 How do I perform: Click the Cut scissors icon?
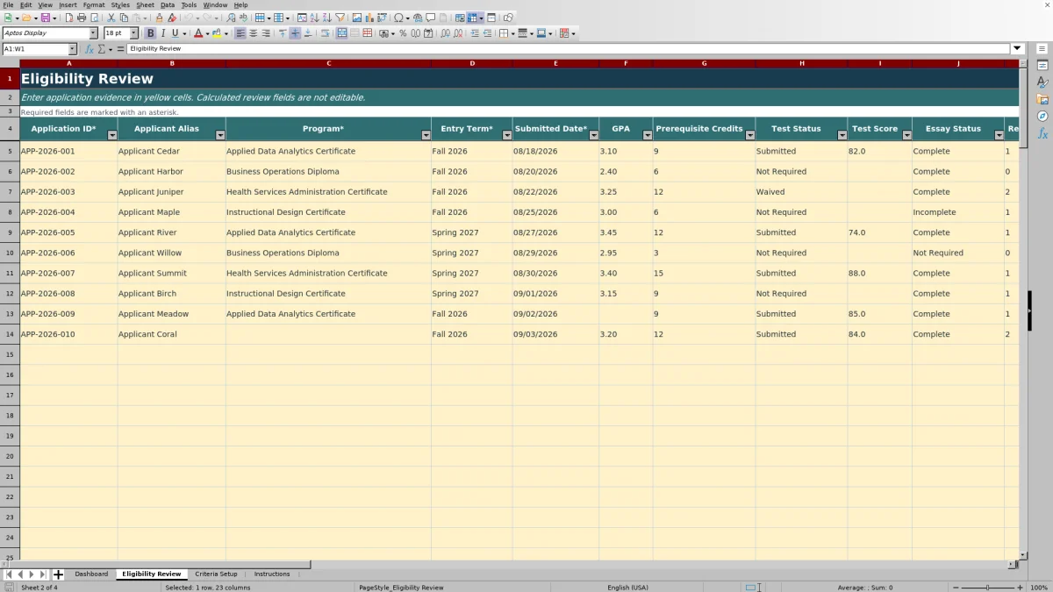click(x=111, y=18)
